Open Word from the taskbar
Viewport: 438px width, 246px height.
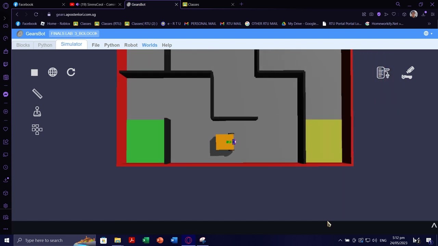pos(174,240)
